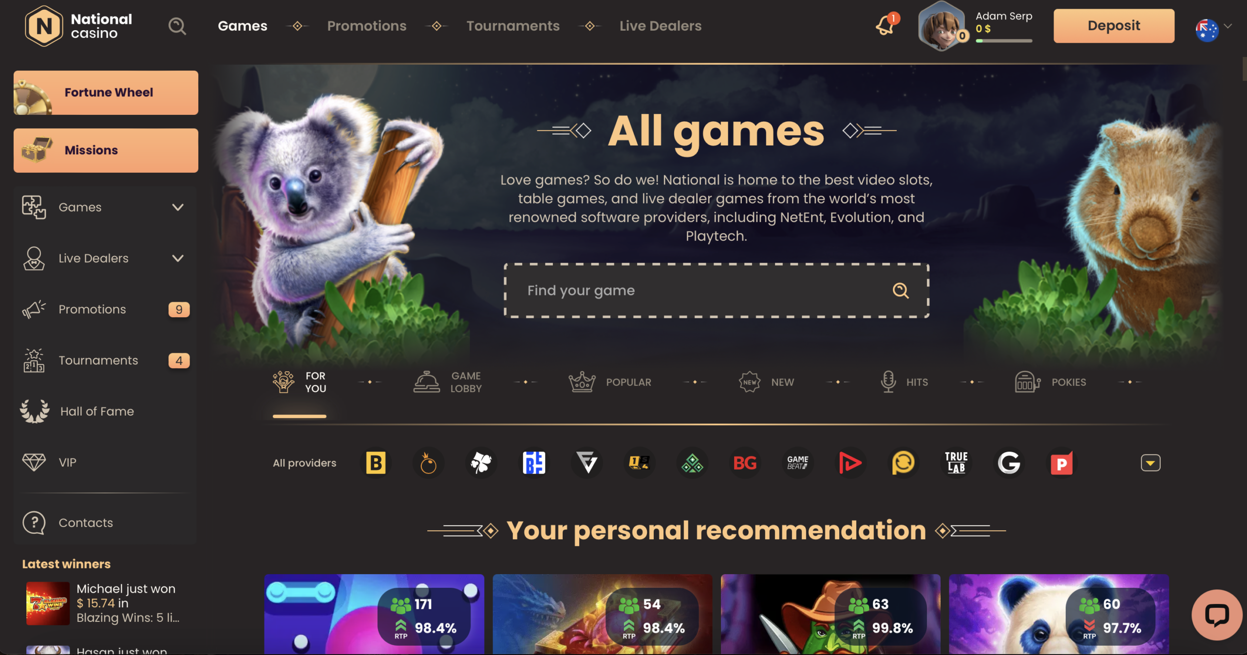Expand the full providers list arrow
Viewport: 1247px width, 655px height.
(1151, 463)
